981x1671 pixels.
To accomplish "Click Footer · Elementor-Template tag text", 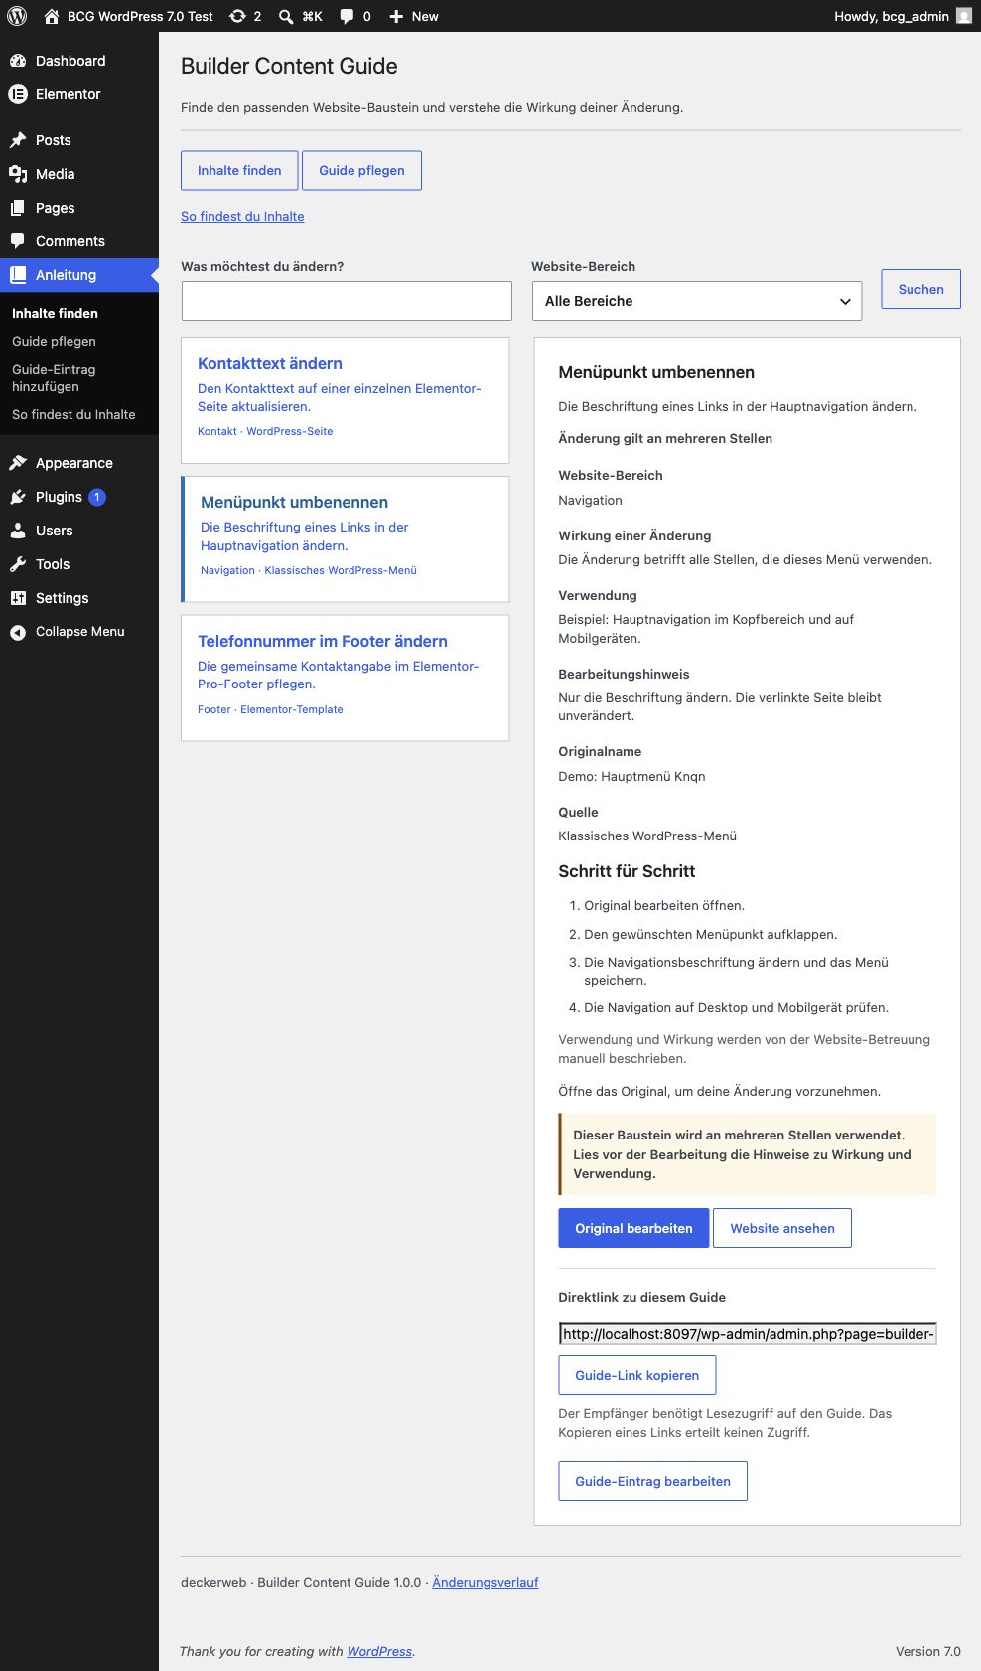I will pyautogui.click(x=270, y=709).
